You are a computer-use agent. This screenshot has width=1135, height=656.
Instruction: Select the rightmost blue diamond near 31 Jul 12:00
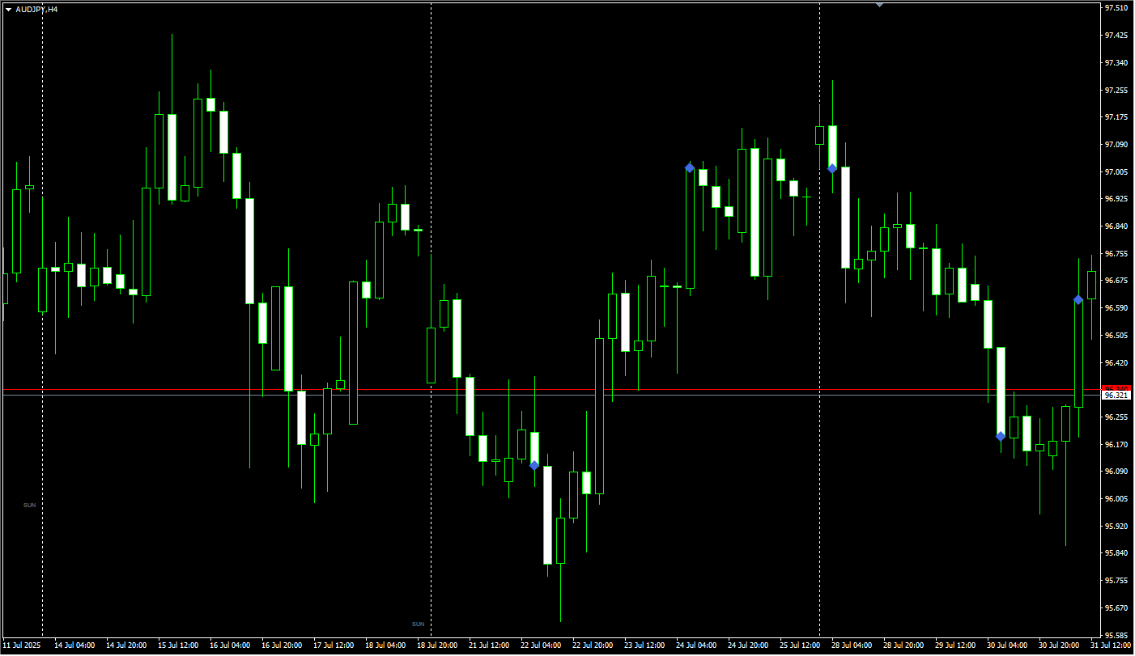pyautogui.click(x=1078, y=300)
